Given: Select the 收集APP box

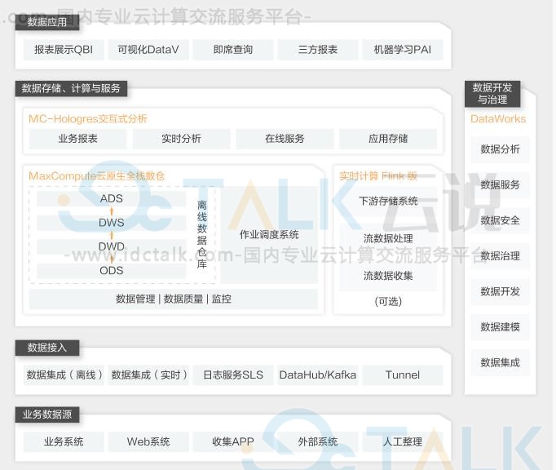Looking at the screenshot, I should tap(233, 441).
